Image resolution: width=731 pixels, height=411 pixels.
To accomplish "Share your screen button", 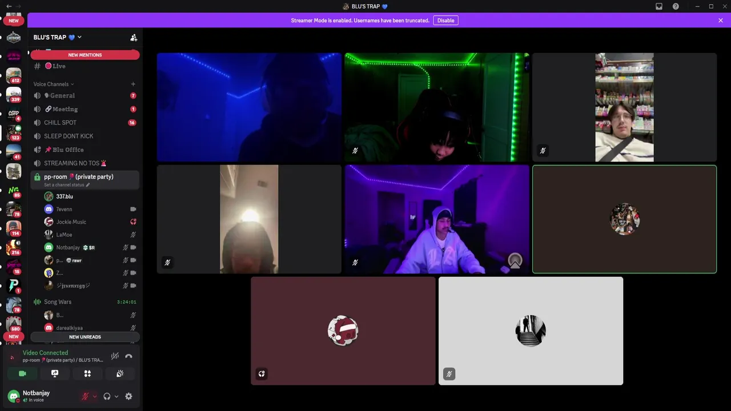I will point(55,373).
